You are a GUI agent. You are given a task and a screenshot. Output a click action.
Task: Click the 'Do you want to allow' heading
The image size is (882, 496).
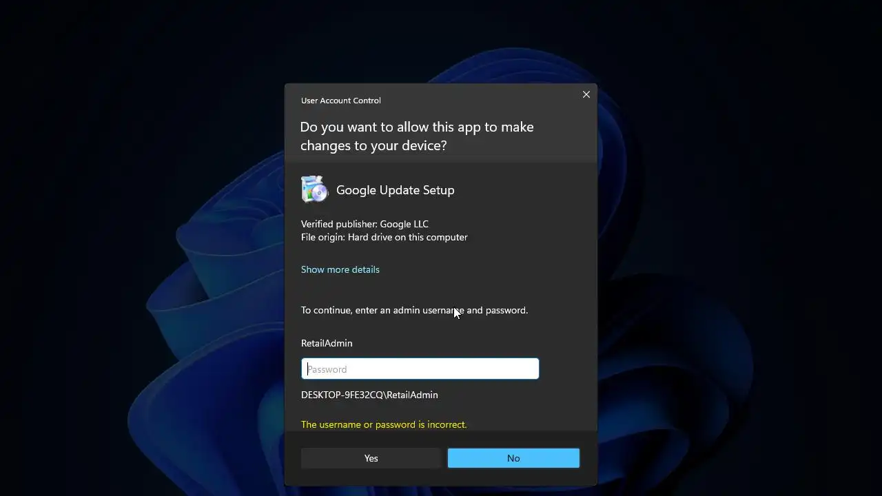pyautogui.click(x=417, y=136)
